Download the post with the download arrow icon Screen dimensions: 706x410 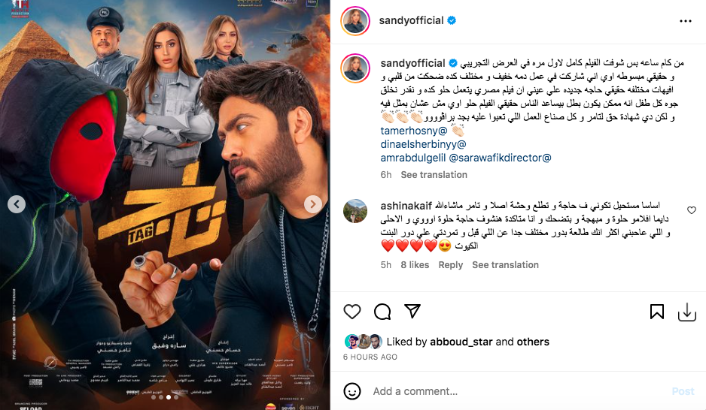coord(687,312)
